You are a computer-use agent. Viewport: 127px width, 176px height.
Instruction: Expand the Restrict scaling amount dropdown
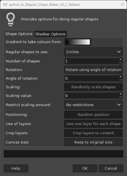tap(93, 105)
